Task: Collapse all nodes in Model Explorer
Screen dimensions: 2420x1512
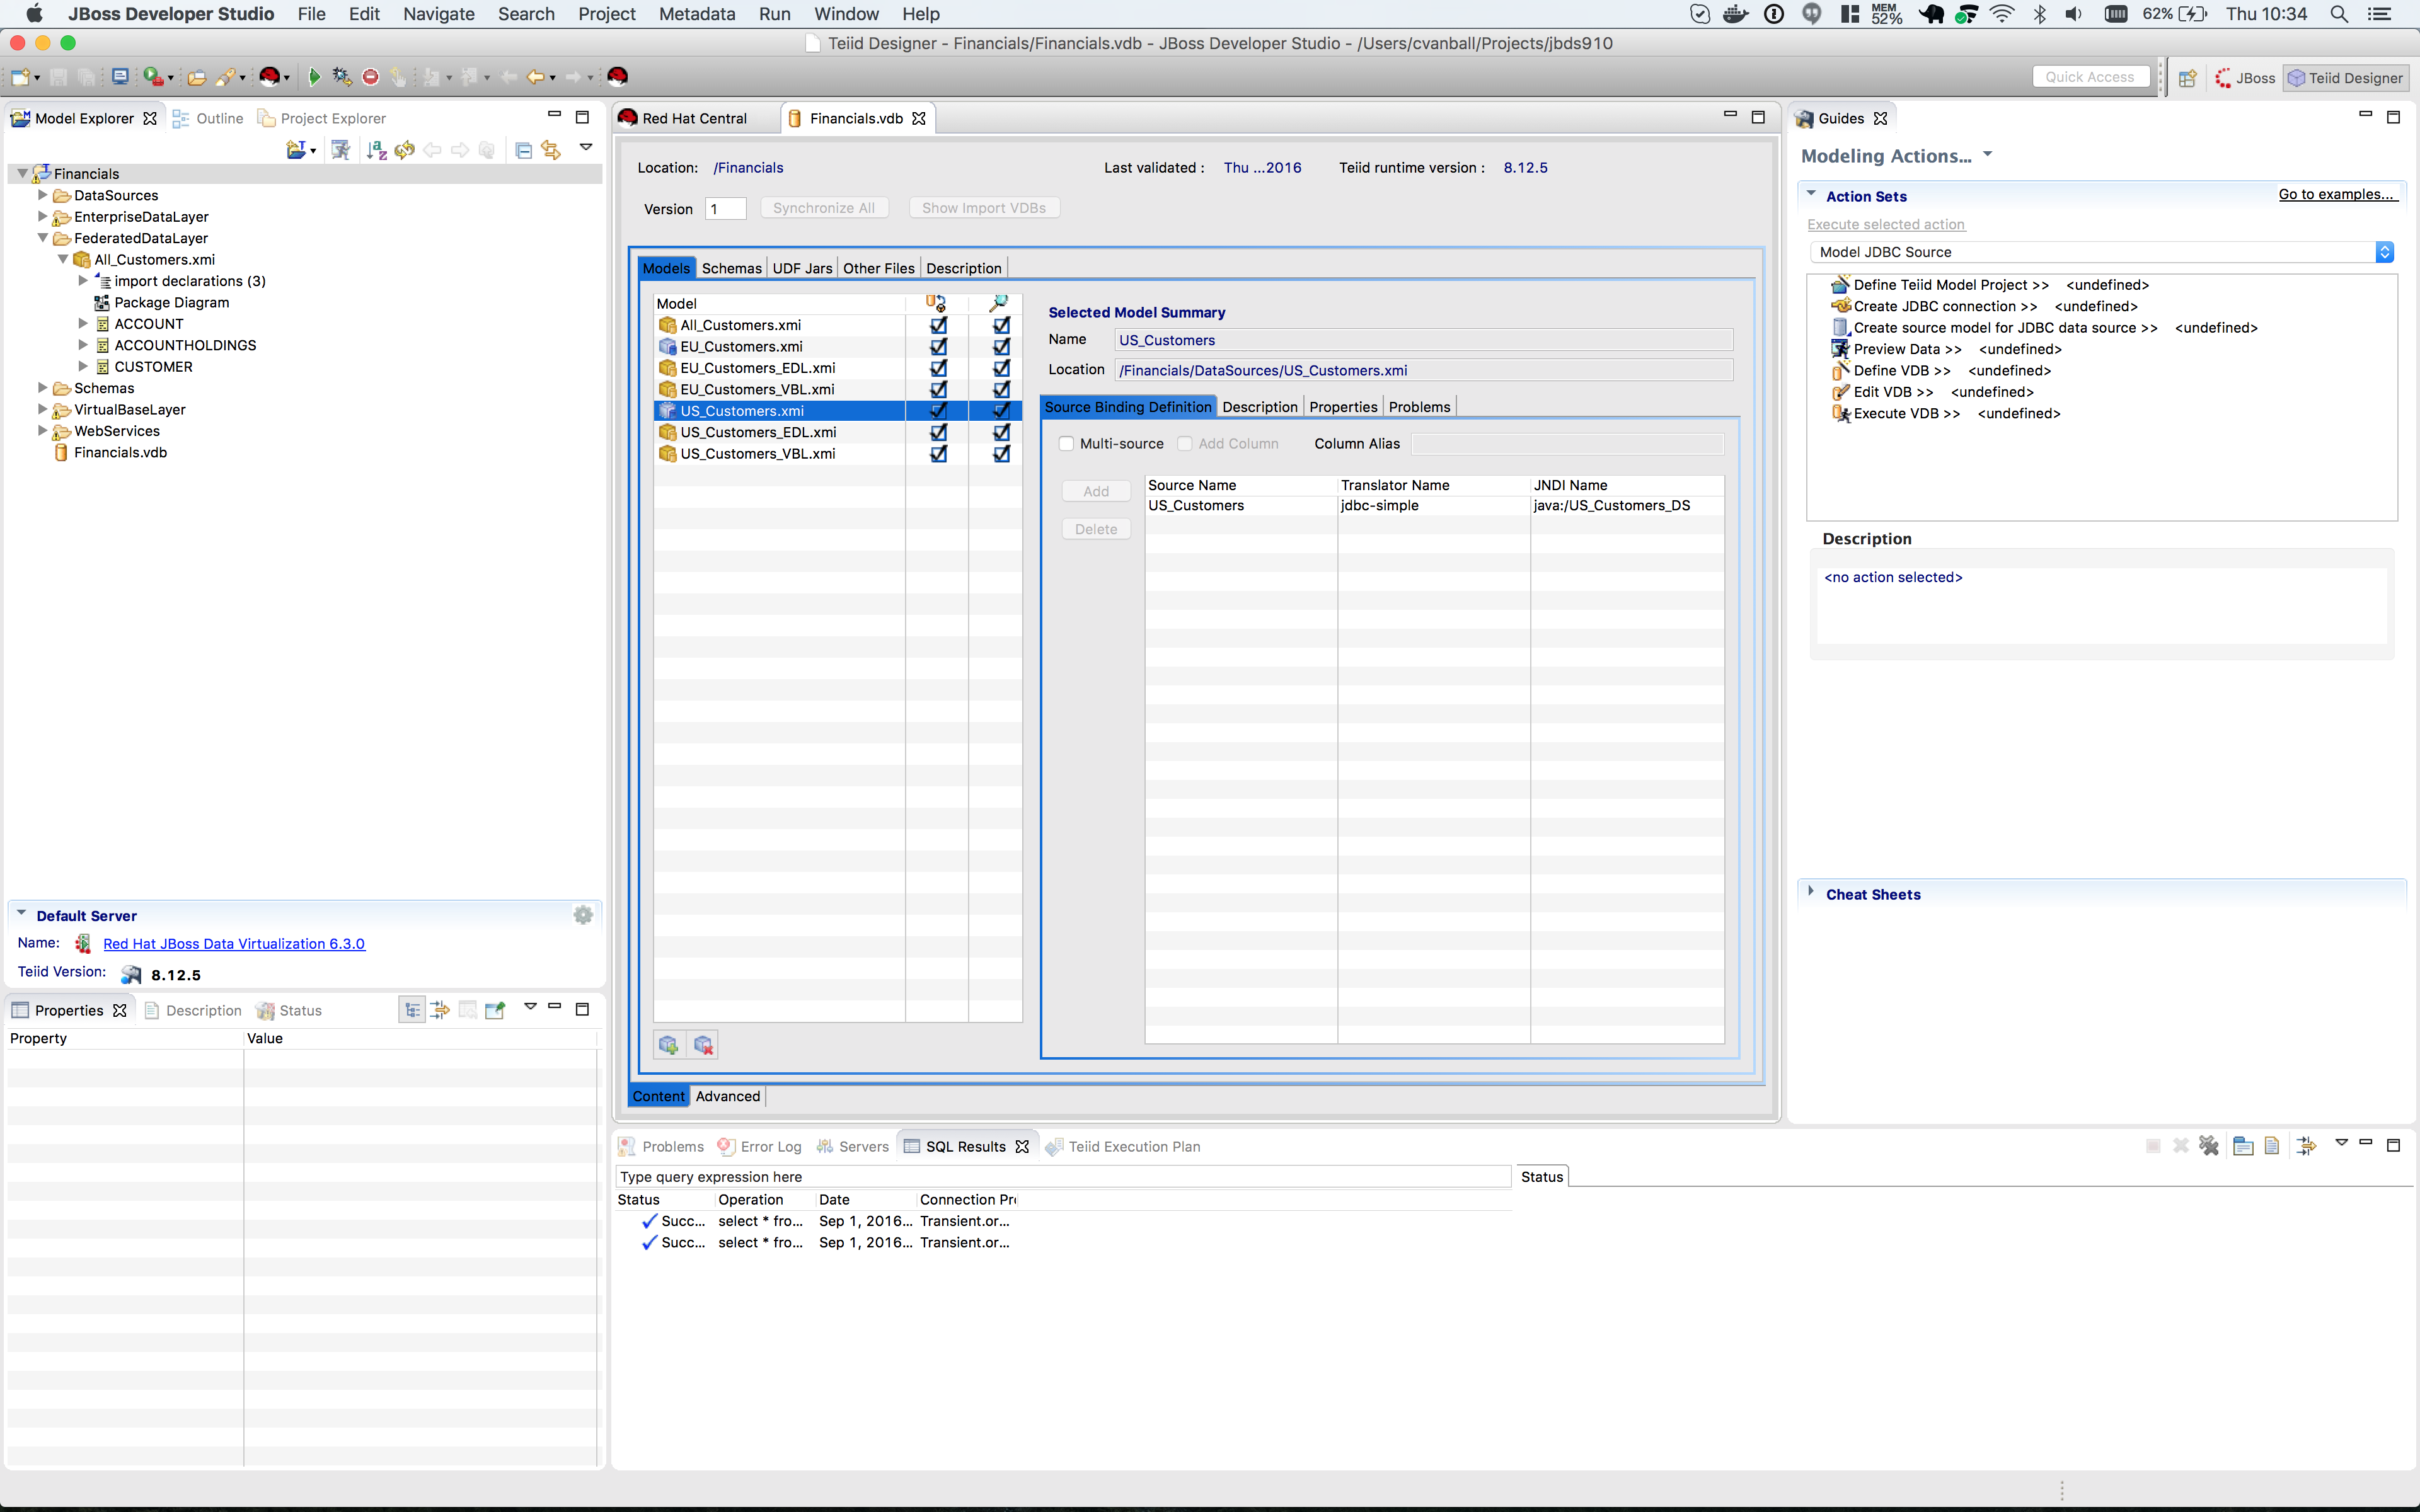Action: [x=524, y=149]
